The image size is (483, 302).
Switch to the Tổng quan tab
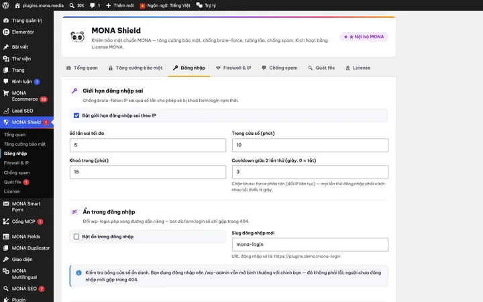tap(82, 68)
